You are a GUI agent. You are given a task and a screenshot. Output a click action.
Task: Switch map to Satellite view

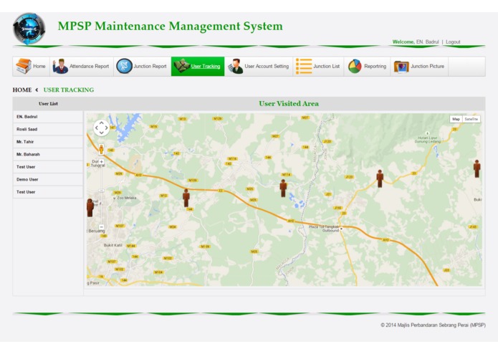(471, 119)
